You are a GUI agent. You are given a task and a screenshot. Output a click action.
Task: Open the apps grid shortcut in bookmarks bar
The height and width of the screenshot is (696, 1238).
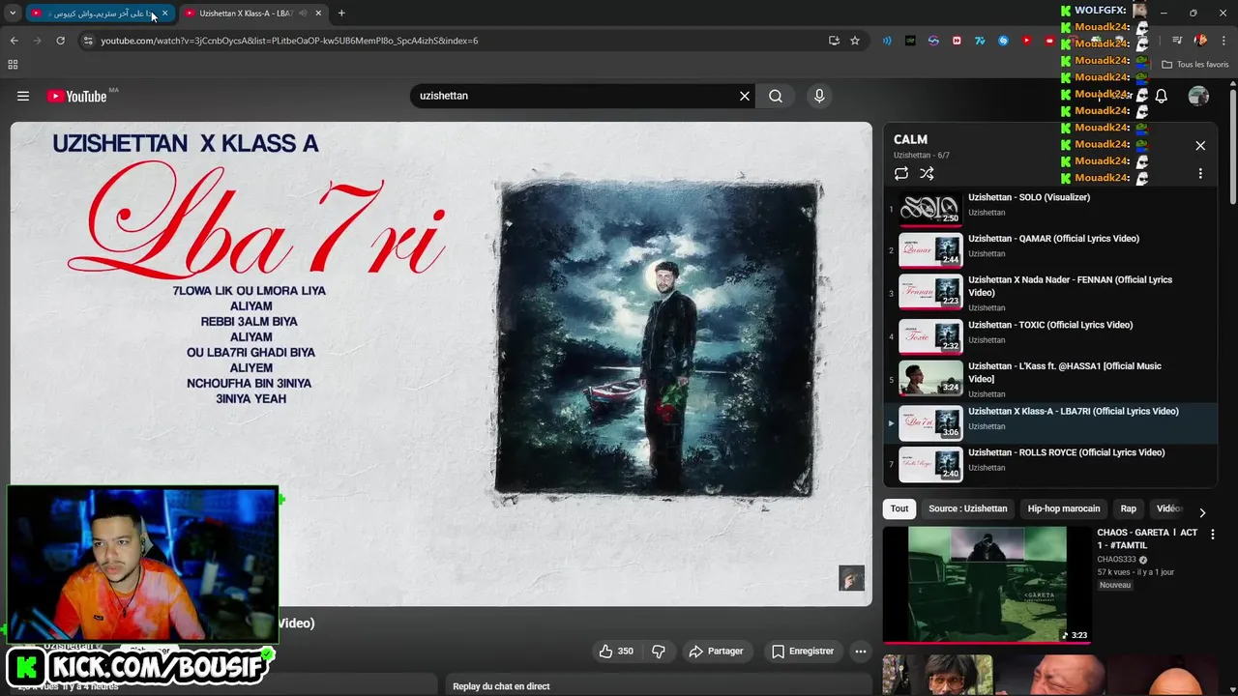click(x=13, y=65)
